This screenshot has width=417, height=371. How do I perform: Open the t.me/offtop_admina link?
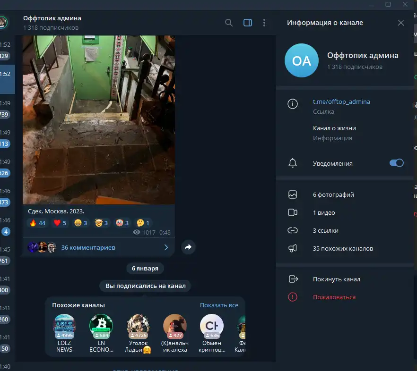341,101
